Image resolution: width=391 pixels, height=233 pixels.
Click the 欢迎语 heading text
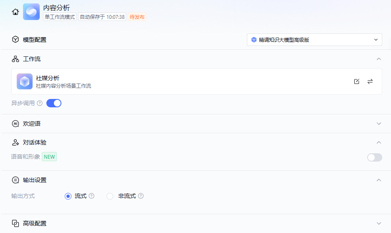coord(32,124)
